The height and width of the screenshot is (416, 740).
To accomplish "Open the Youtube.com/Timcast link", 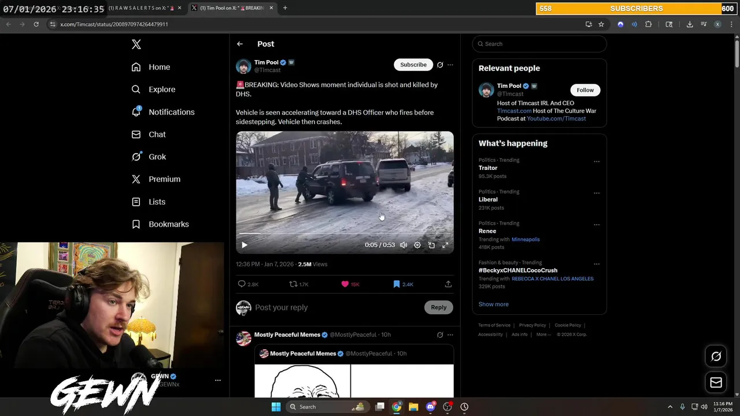I will (556, 118).
